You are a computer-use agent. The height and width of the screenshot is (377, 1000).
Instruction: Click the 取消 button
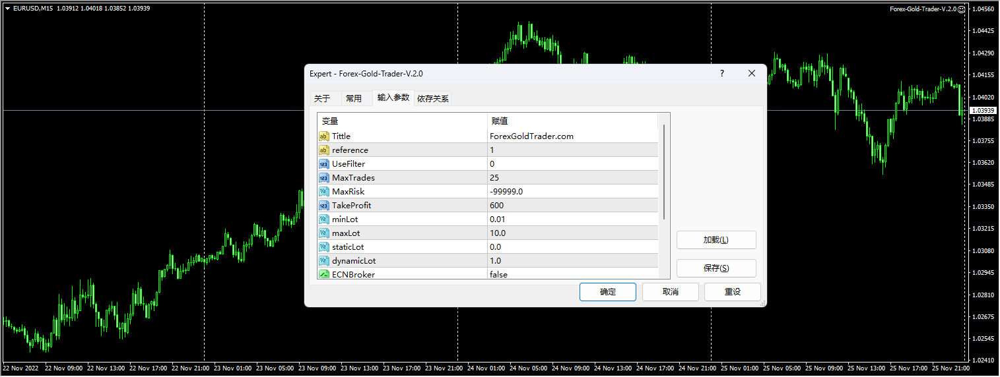(x=671, y=292)
